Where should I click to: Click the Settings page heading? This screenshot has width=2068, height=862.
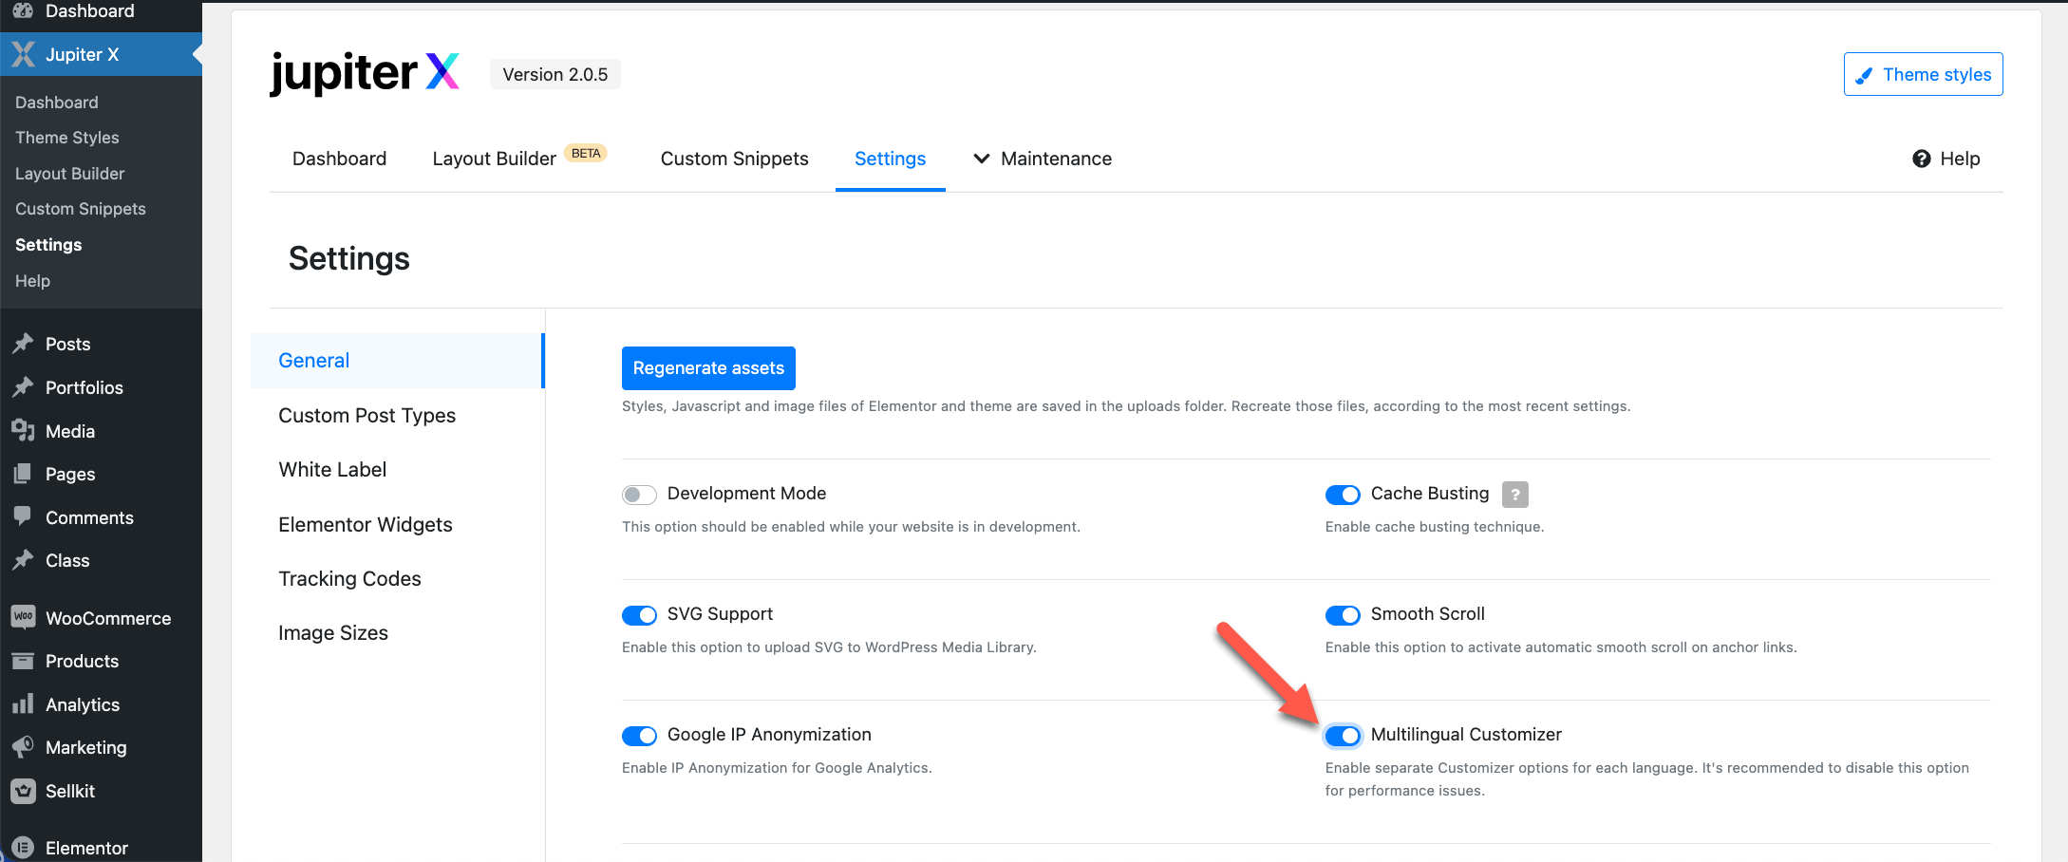tap(349, 258)
